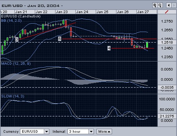Click the 1.2518 current price marker
177x136 pixels.
tap(167, 43)
